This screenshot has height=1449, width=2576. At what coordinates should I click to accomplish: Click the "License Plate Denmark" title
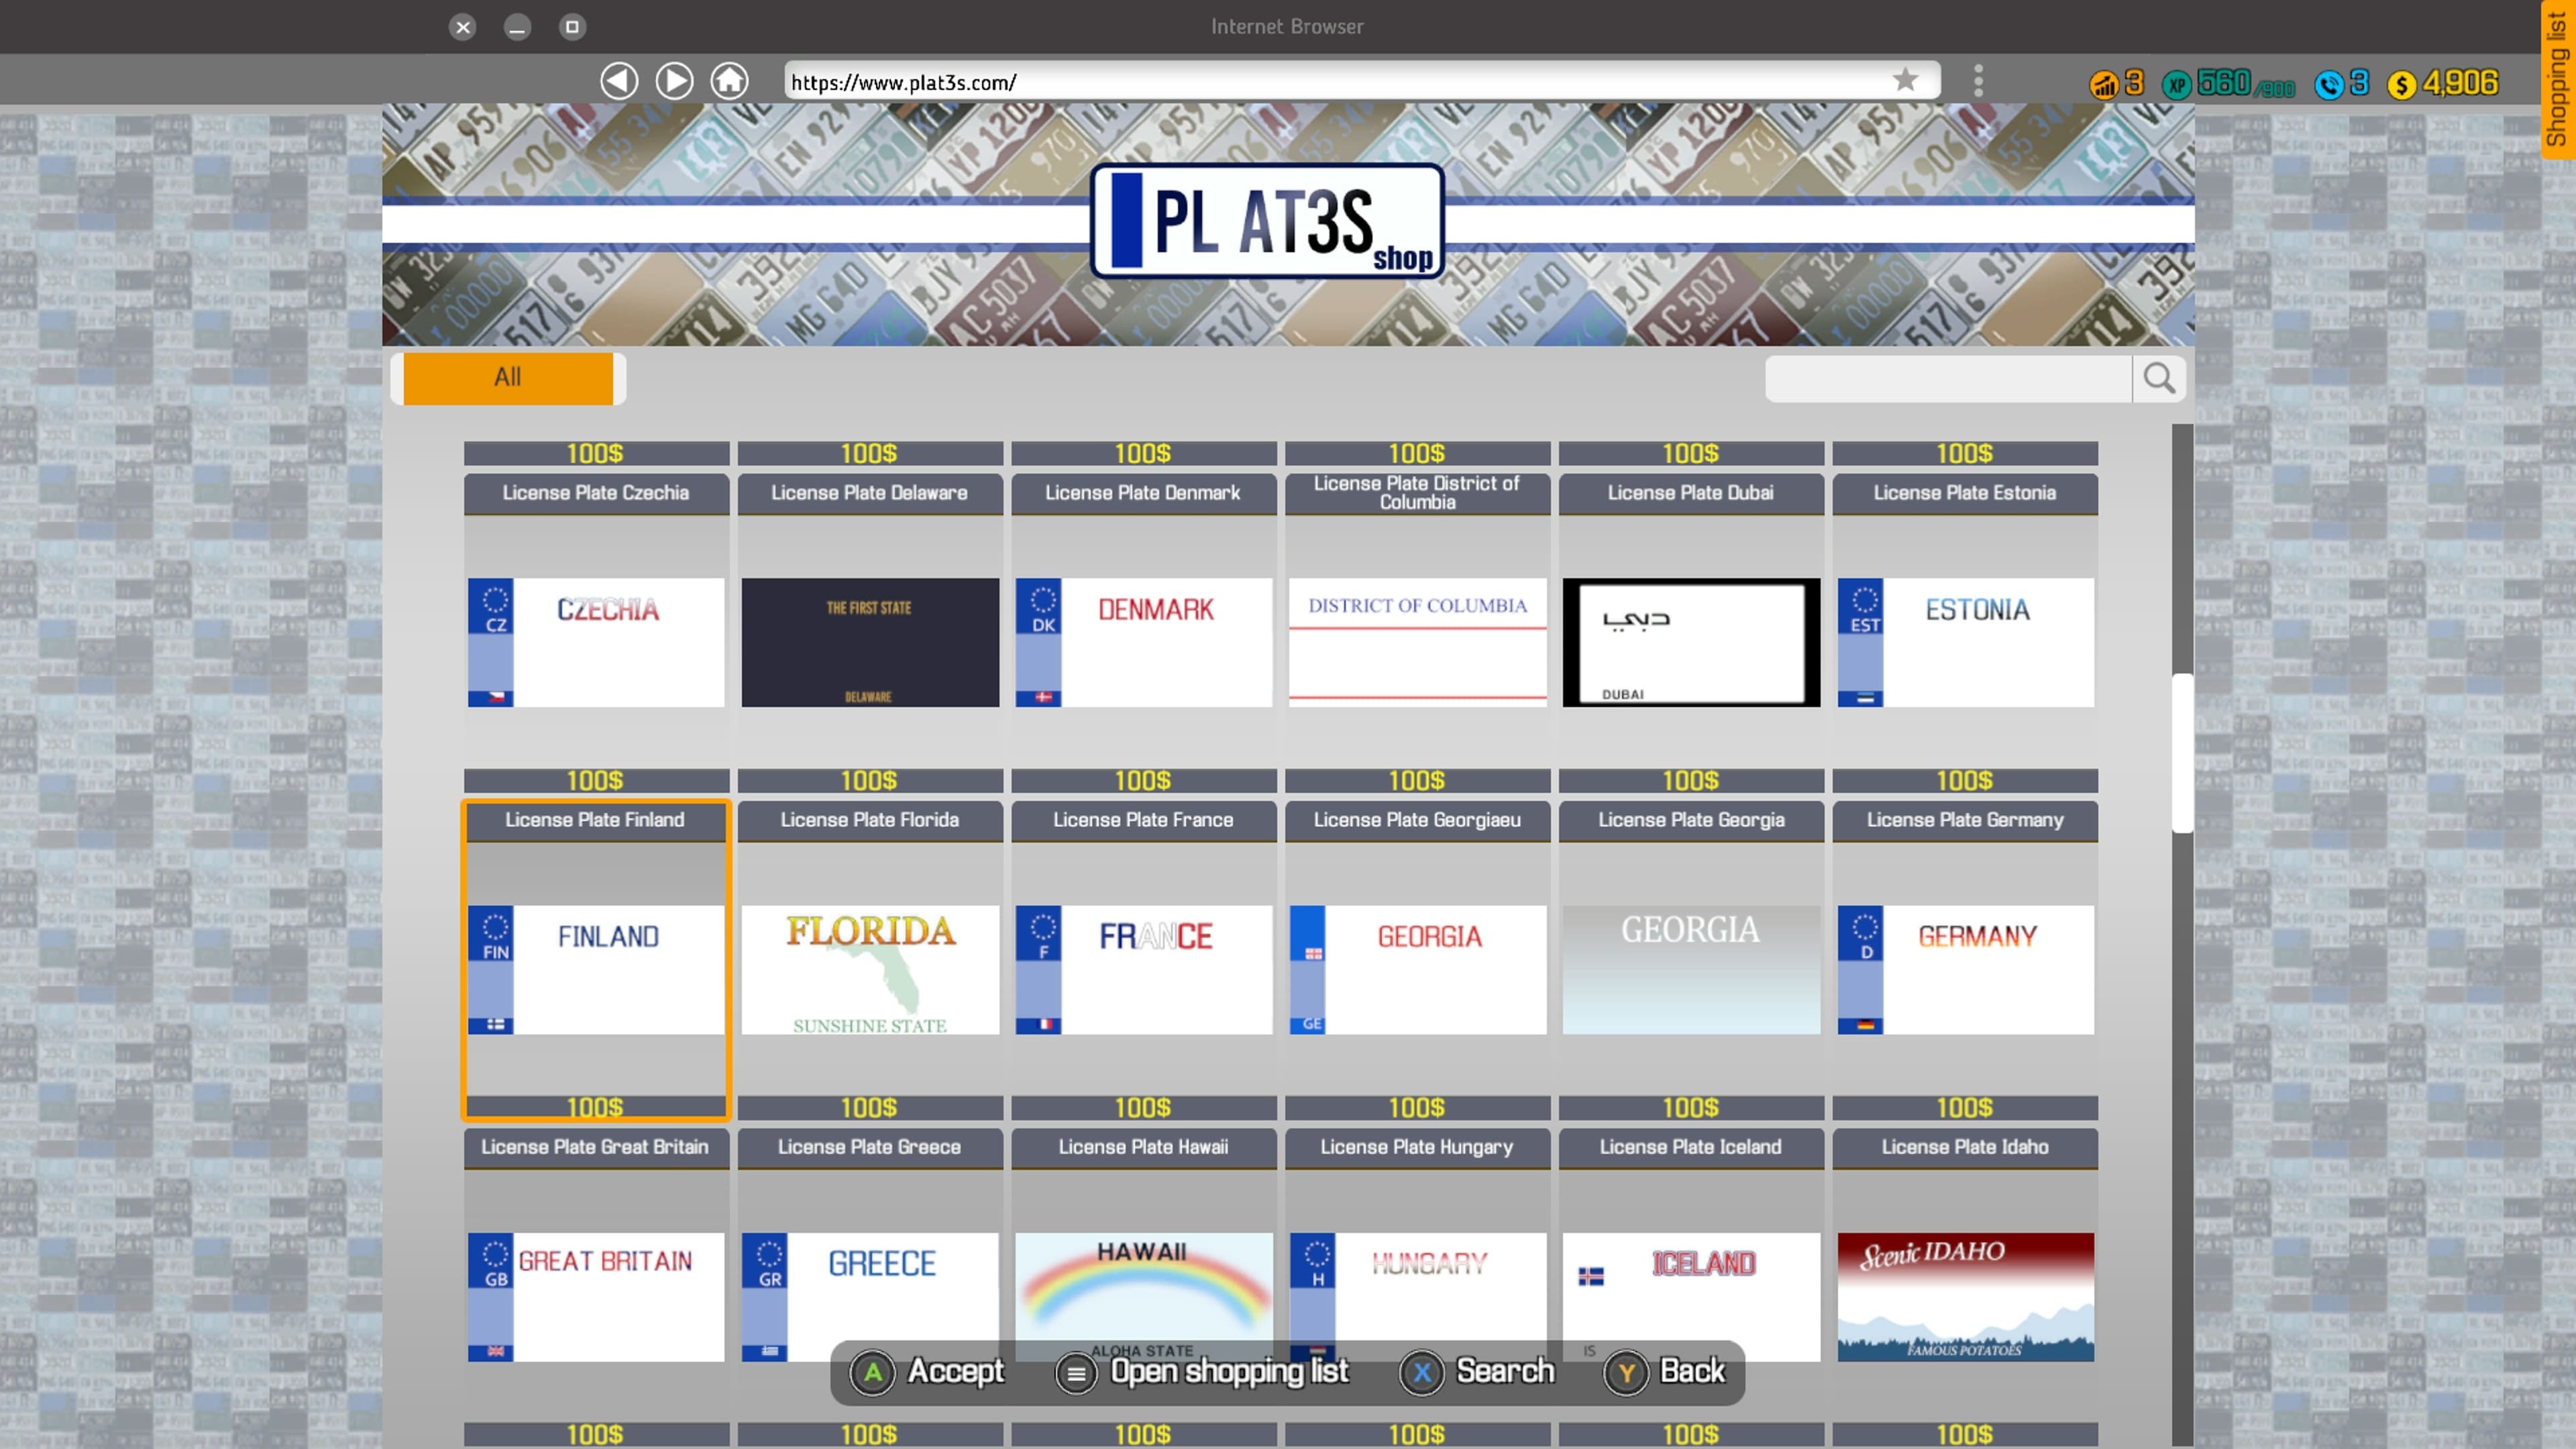point(1143,493)
